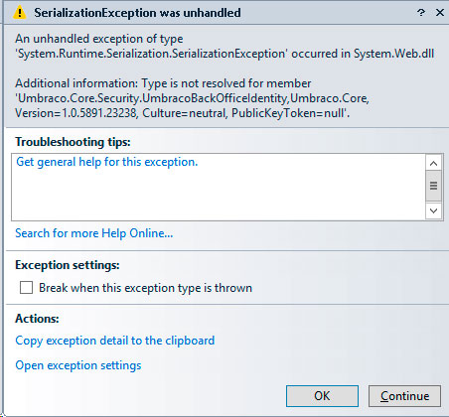Click the troubleshooting tips scroll down arrow
449x417 pixels.
(433, 210)
